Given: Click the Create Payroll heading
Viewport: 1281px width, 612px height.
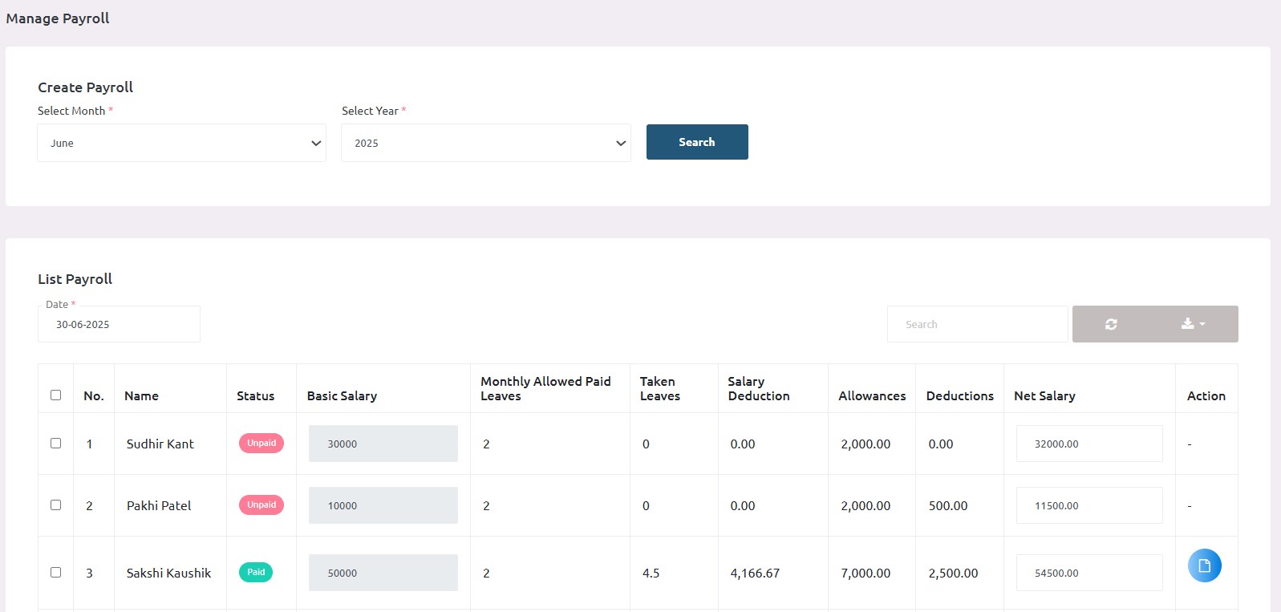Looking at the screenshot, I should tap(85, 87).
